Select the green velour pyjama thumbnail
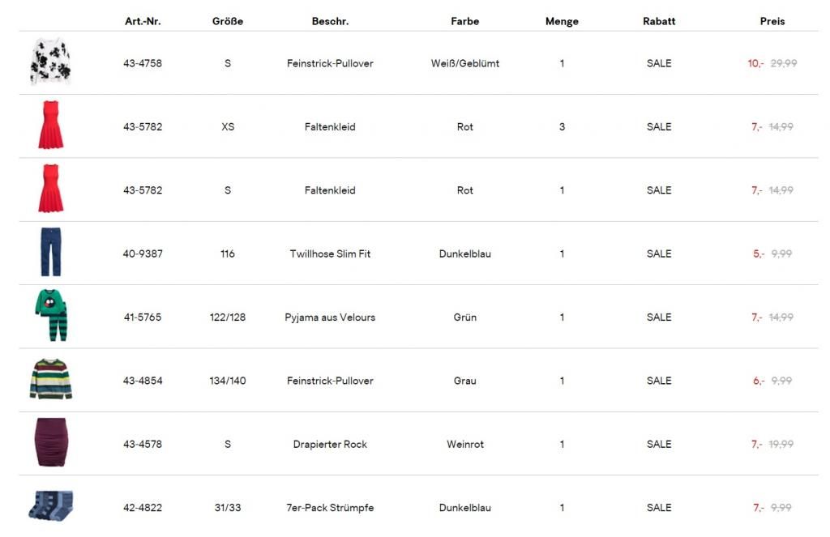This screenshot has width=830, height=537. 50,316
